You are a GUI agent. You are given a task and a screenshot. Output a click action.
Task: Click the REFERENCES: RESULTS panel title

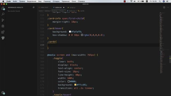[x=15, y=7]
